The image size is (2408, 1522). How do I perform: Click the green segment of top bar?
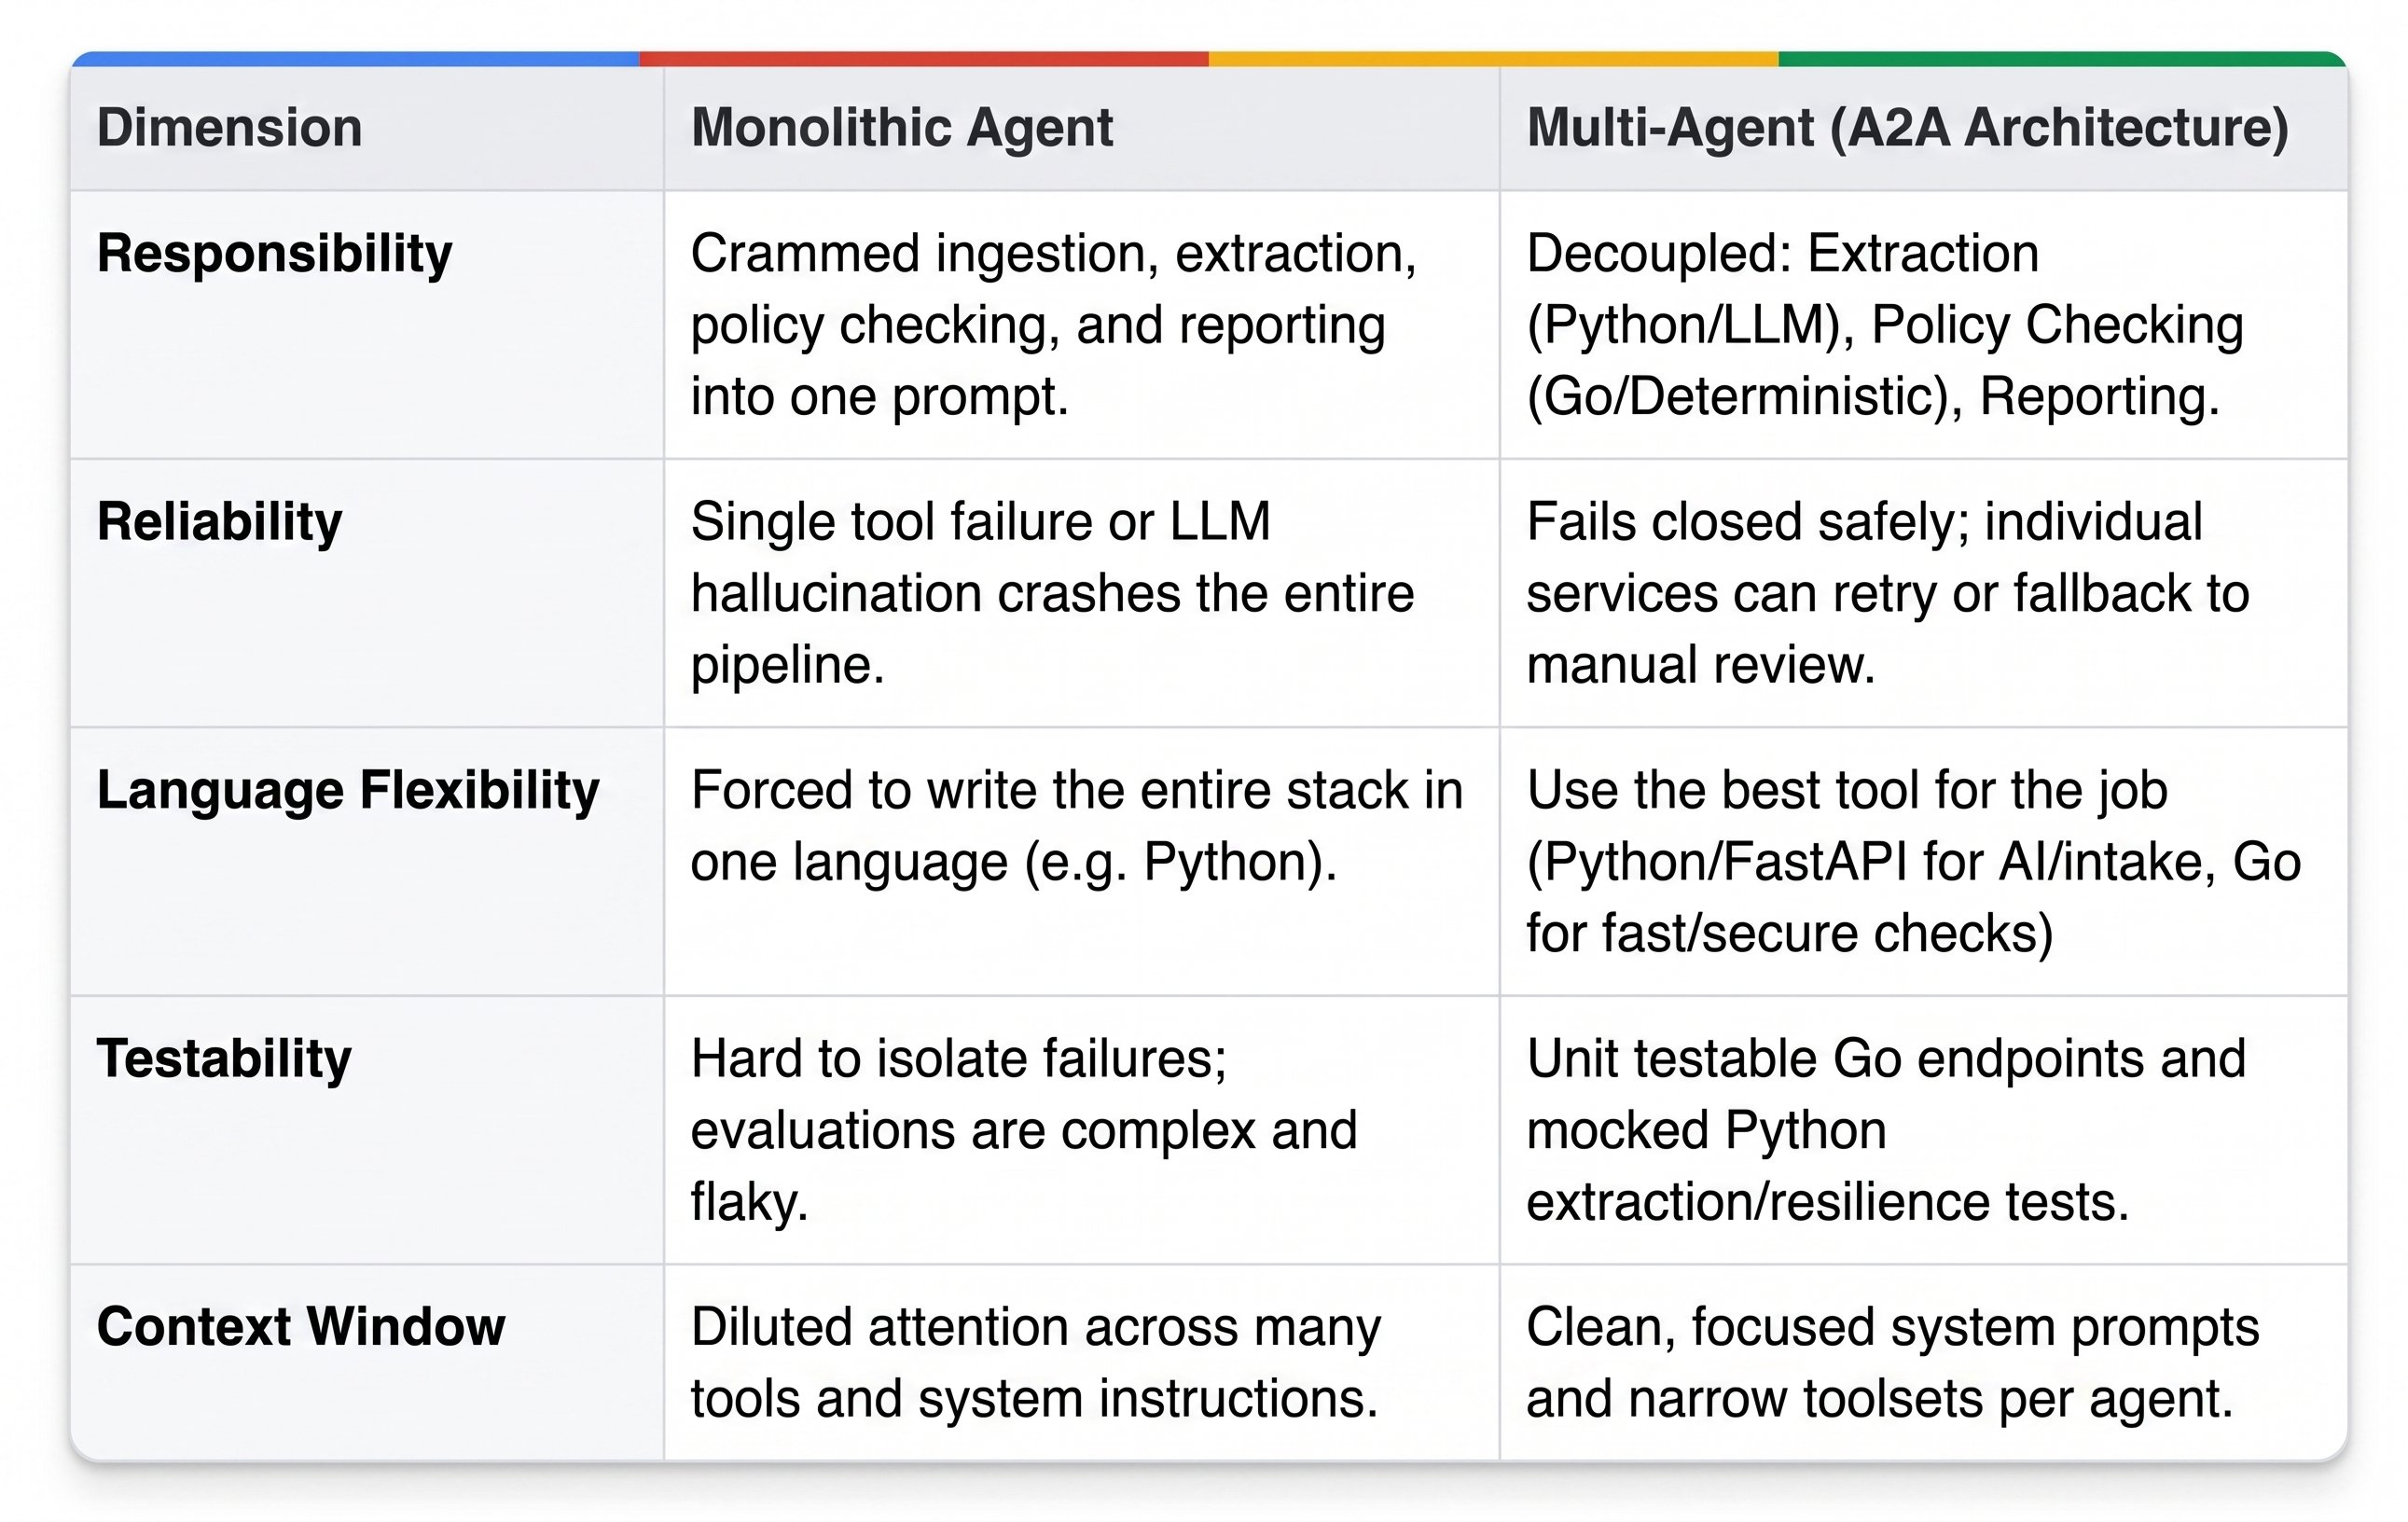click(2063, 59)
